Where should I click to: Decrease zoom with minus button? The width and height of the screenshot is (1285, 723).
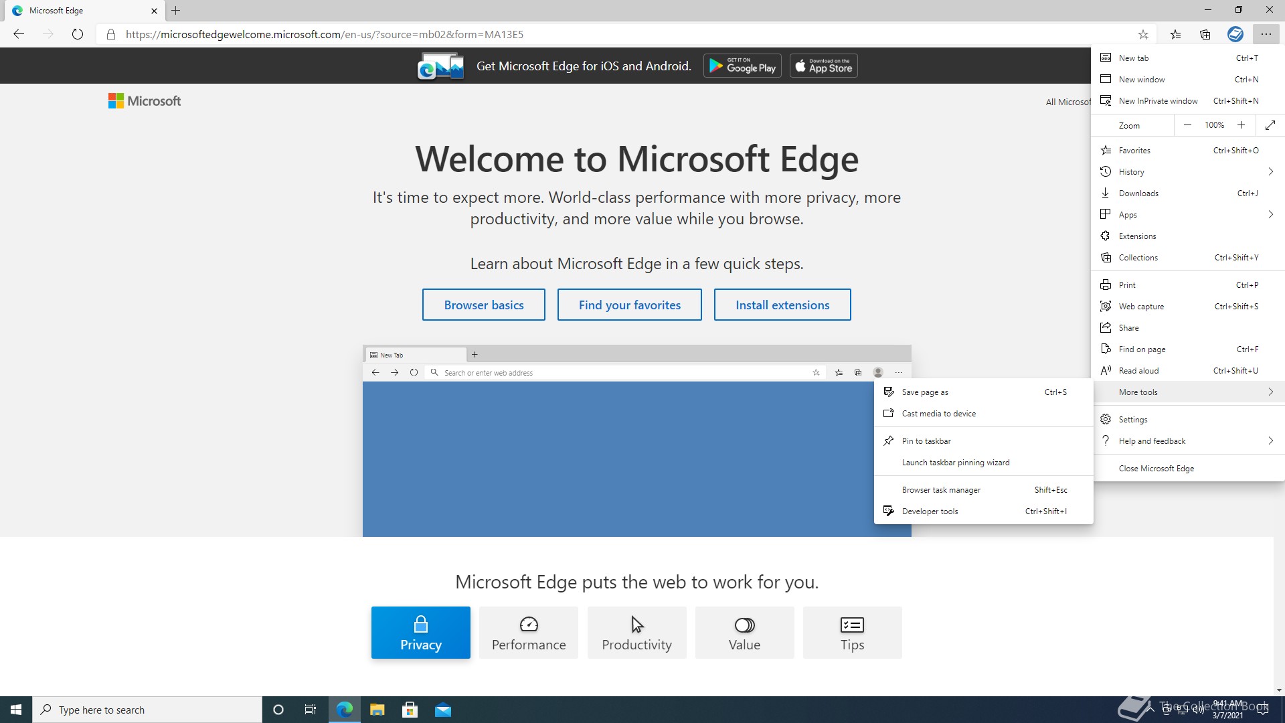(1187, 125)
